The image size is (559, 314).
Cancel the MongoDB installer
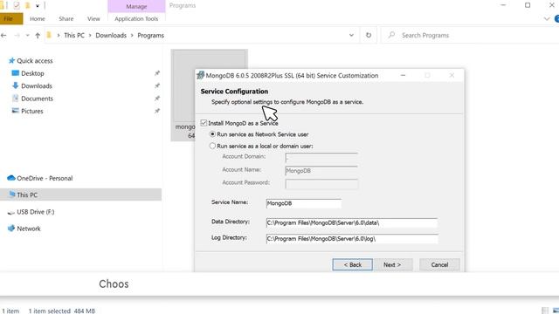439,264
